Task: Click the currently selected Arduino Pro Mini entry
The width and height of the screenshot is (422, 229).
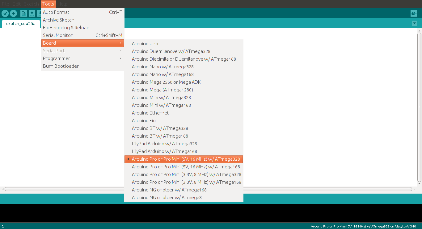Action: click(186, 159)
